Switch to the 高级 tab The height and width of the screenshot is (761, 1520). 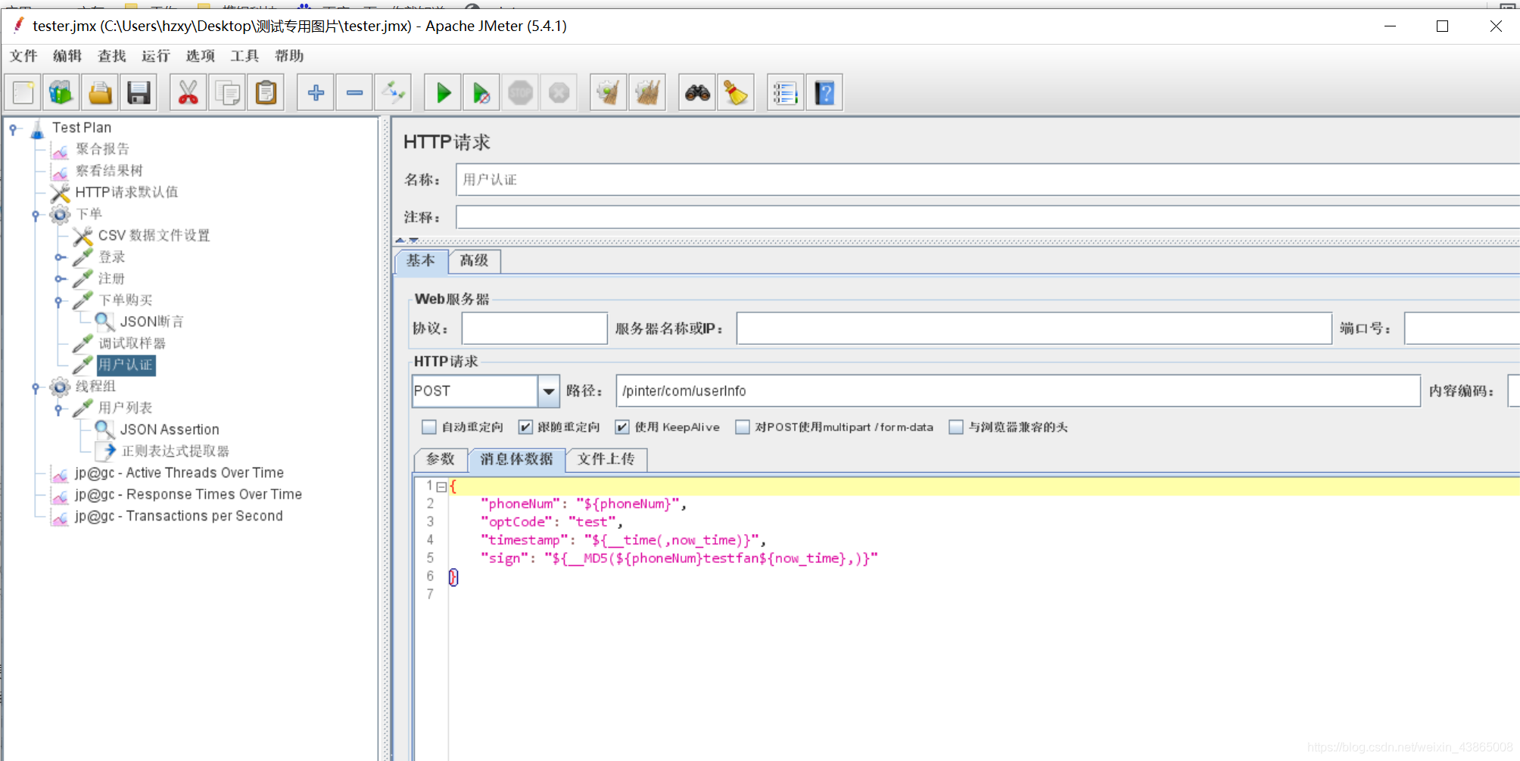pyautogui.click(x=475, y=261)
